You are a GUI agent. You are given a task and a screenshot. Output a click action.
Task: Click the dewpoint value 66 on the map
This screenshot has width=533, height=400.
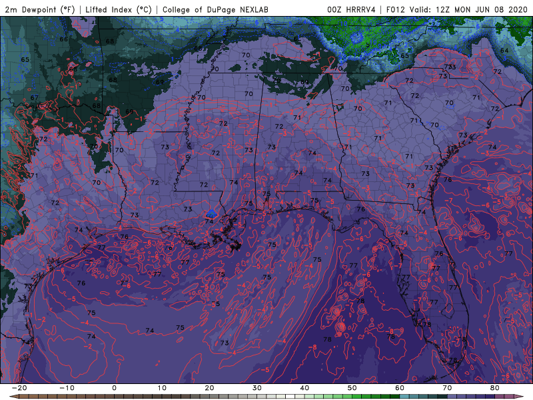pos(63,39)
